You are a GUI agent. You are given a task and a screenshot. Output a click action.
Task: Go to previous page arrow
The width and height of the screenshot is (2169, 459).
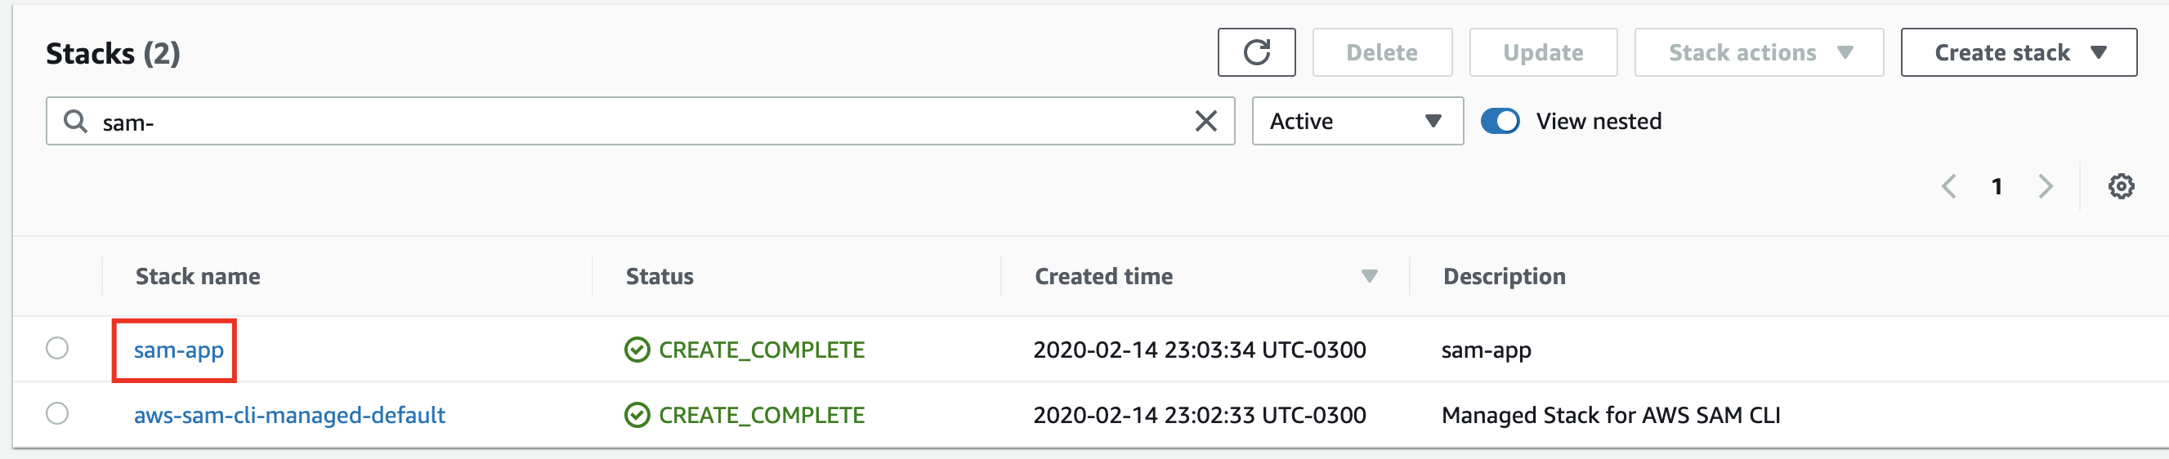(1948, 186)
